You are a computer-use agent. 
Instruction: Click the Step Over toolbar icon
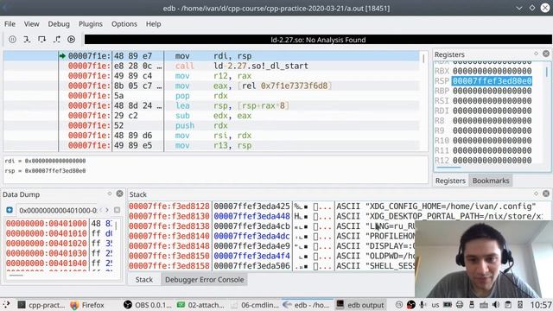(41, 40)
